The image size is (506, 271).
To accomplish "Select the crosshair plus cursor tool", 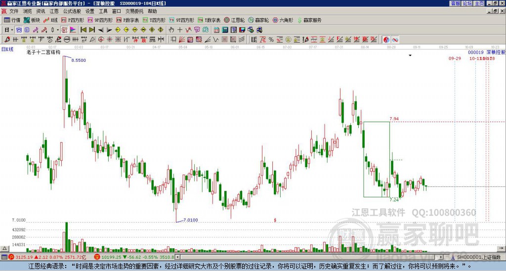I will [180, 30].
